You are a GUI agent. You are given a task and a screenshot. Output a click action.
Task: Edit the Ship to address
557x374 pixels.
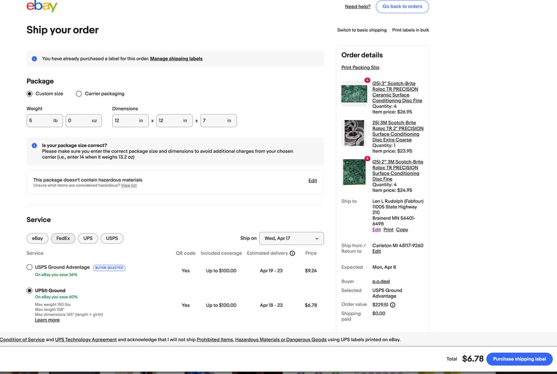coord(377,230)
